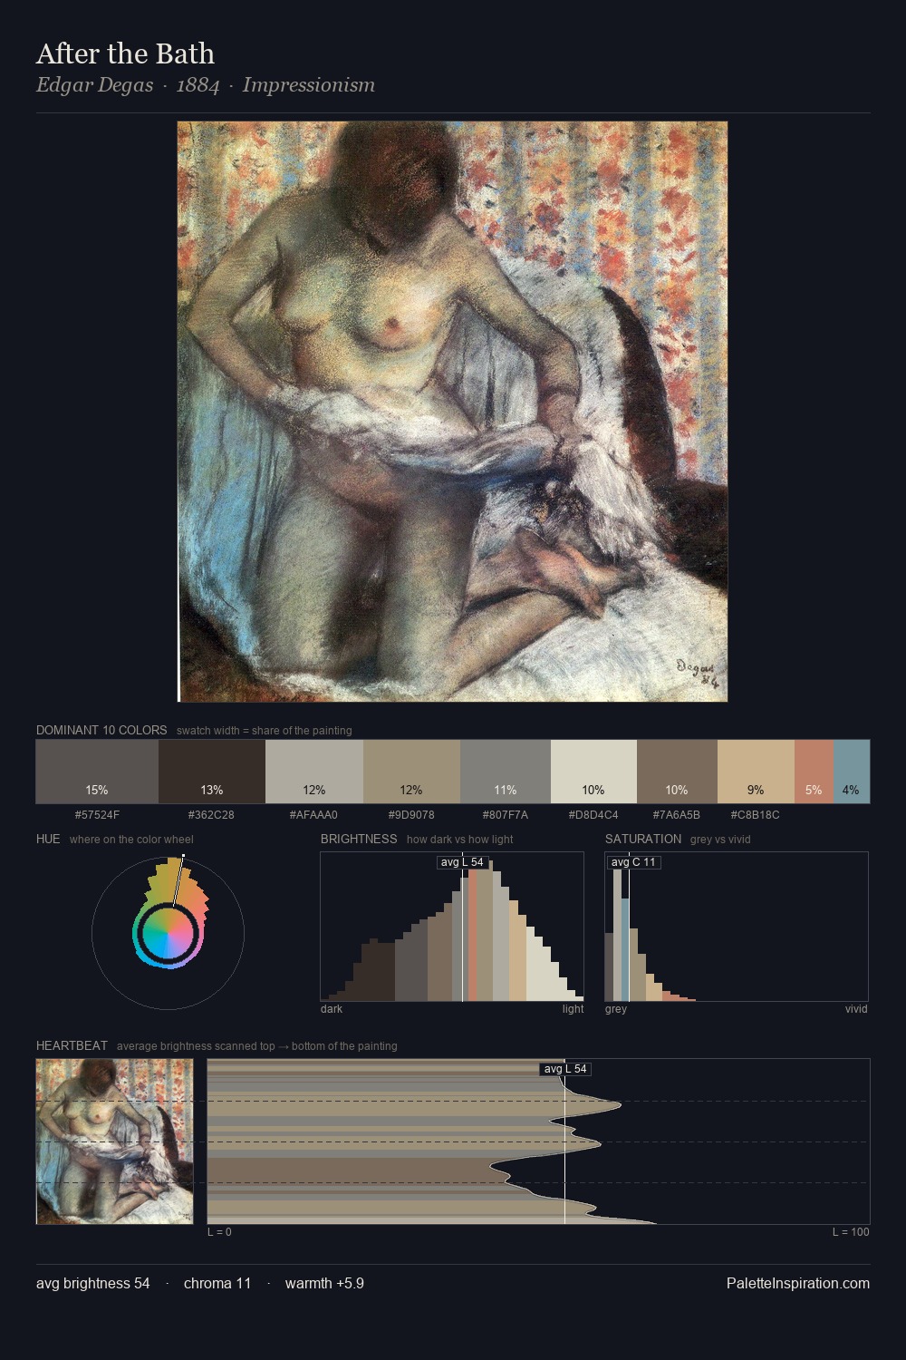
Task: Click the HEARTBEAT section heading
Action: point(72,1045)
